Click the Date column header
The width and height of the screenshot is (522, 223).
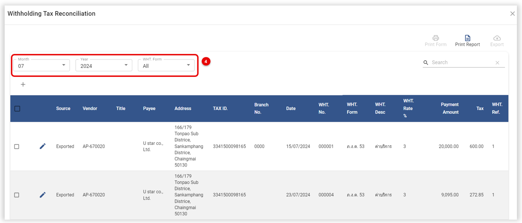coord(291,109)
